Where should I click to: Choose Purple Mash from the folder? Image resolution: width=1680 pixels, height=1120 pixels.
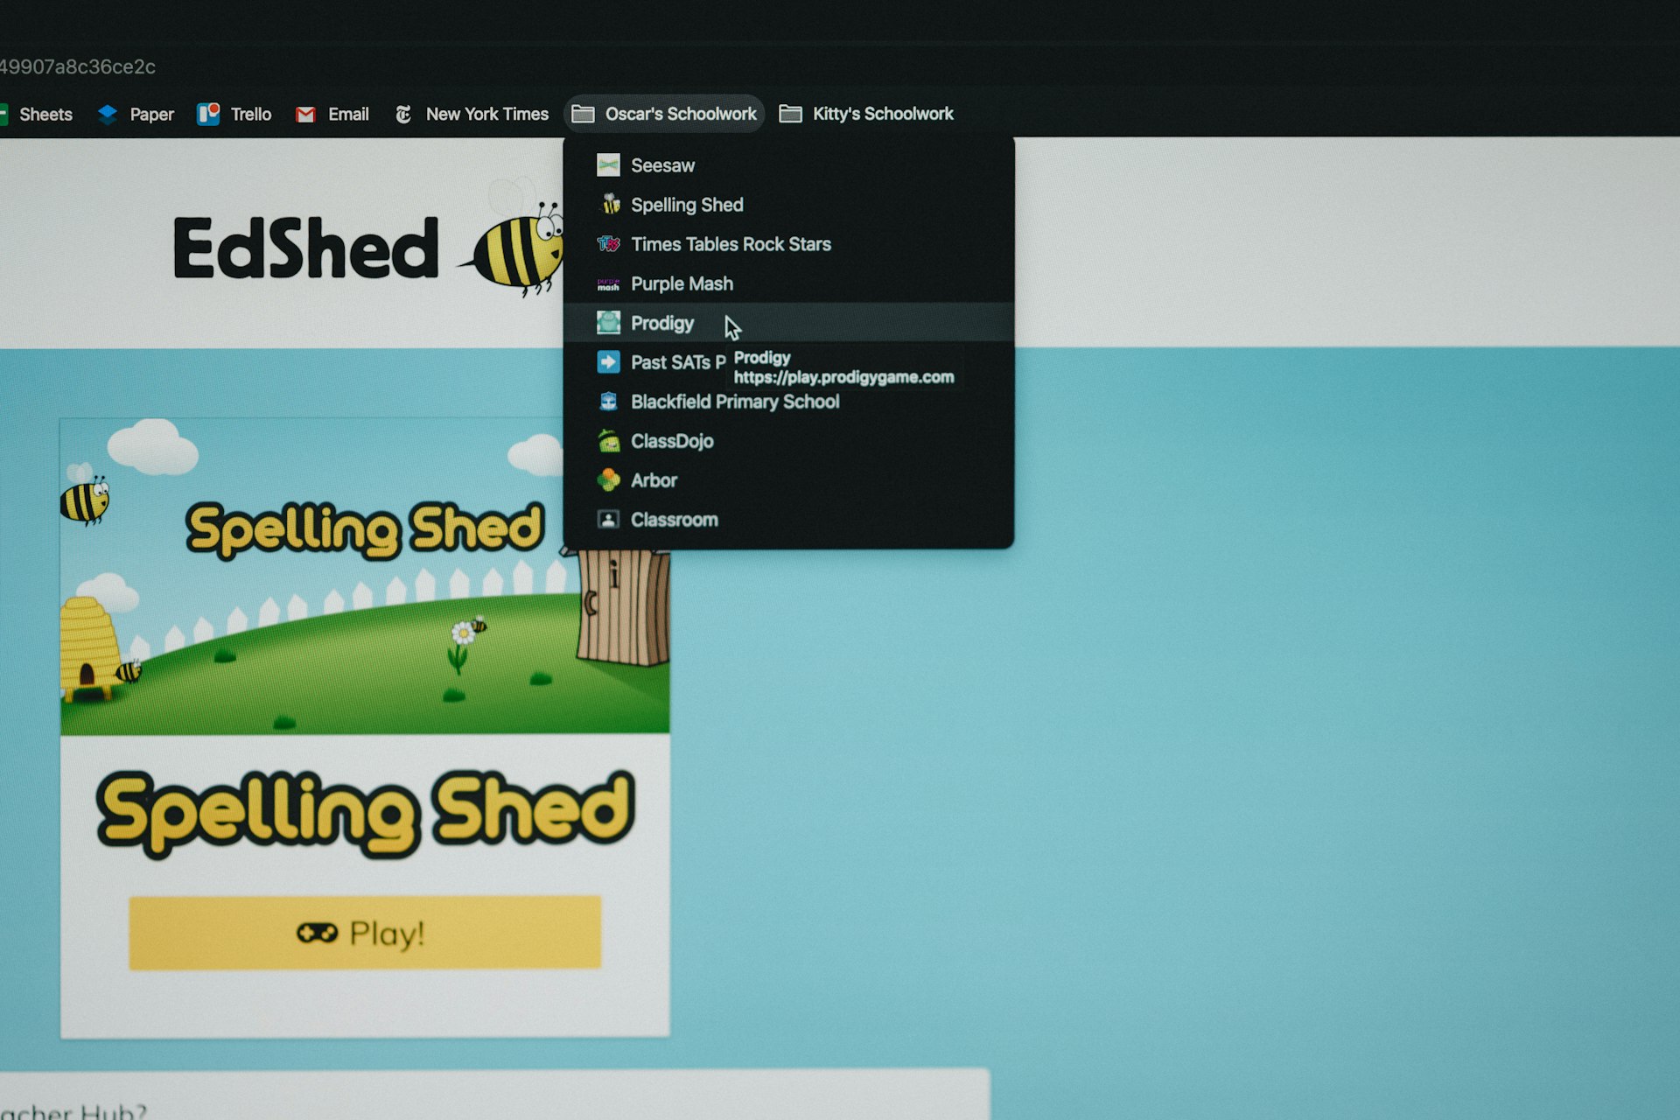pyautogui.click(x=789, y=283)
